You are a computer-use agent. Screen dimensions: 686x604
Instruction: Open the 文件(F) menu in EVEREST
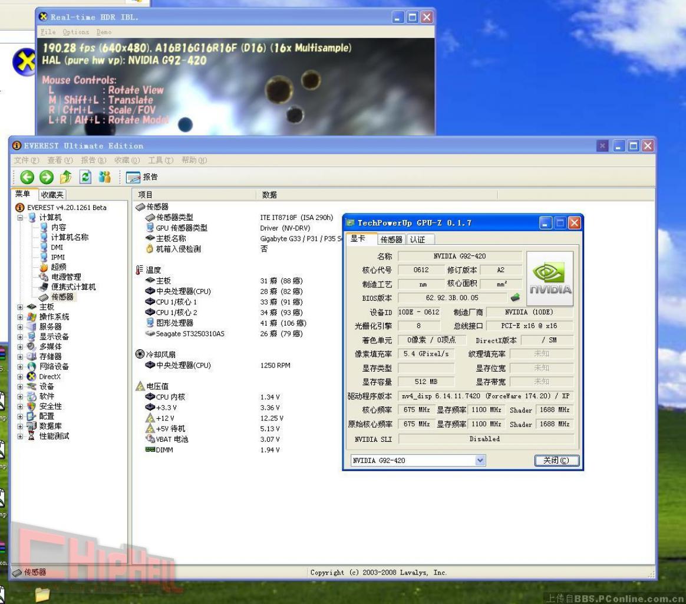tap(27, 160)
